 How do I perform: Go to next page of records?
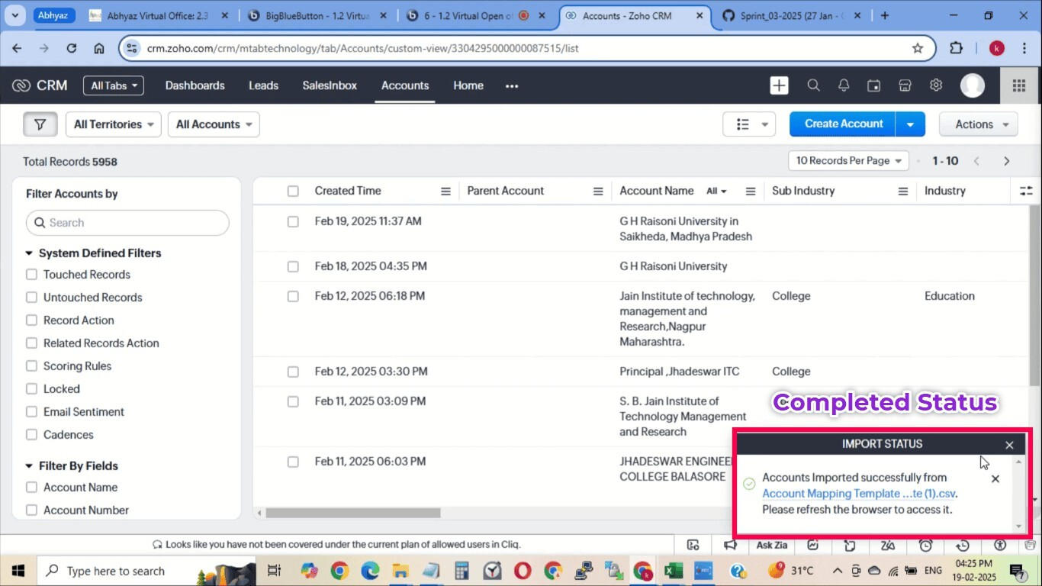pos(1006,161)
